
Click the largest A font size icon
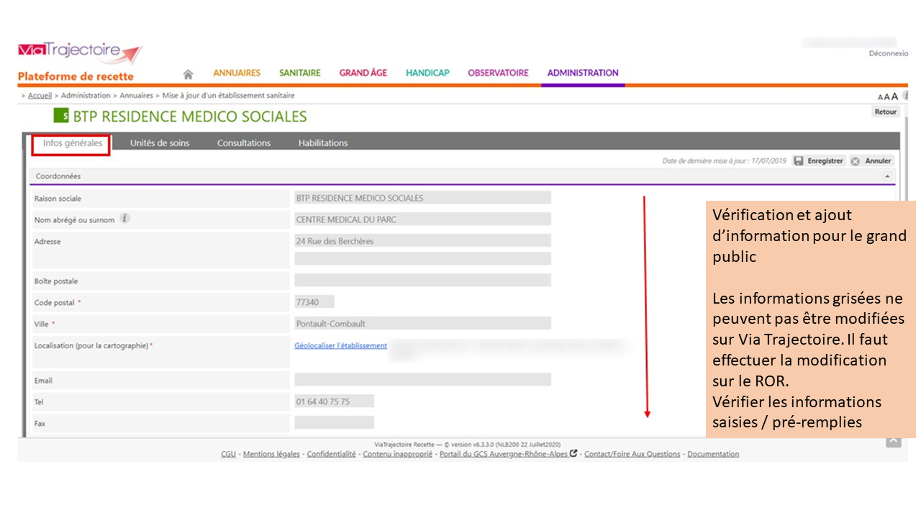895,96
